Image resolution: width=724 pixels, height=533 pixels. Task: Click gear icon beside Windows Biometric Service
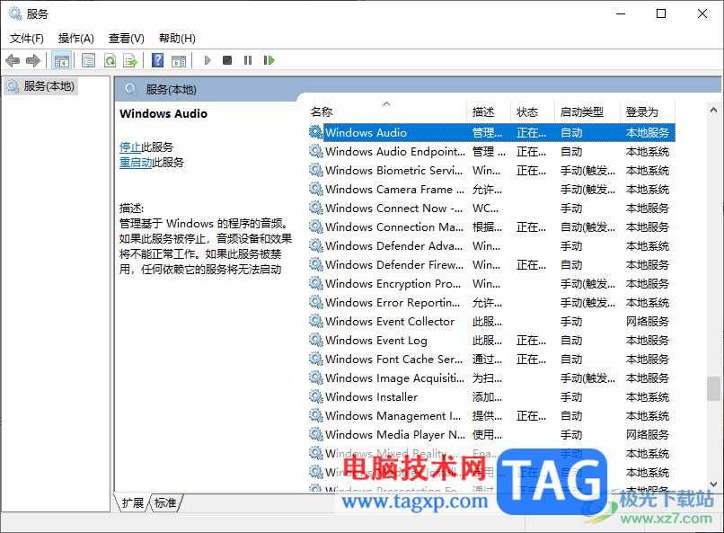click(x=316, y=171)
